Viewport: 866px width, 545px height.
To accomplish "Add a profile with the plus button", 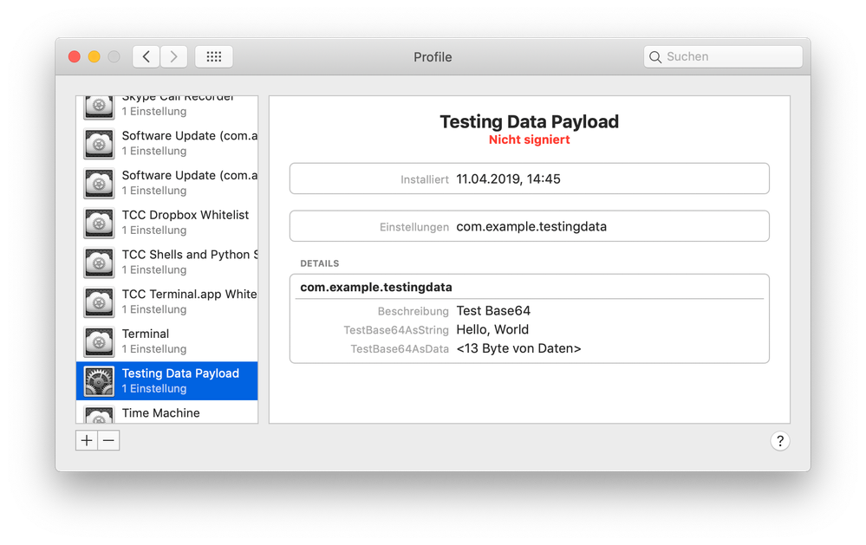I will click(x=87, y=441).
